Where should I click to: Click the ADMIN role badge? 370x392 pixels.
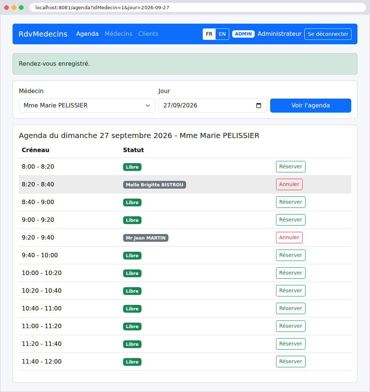pos(243,34)
